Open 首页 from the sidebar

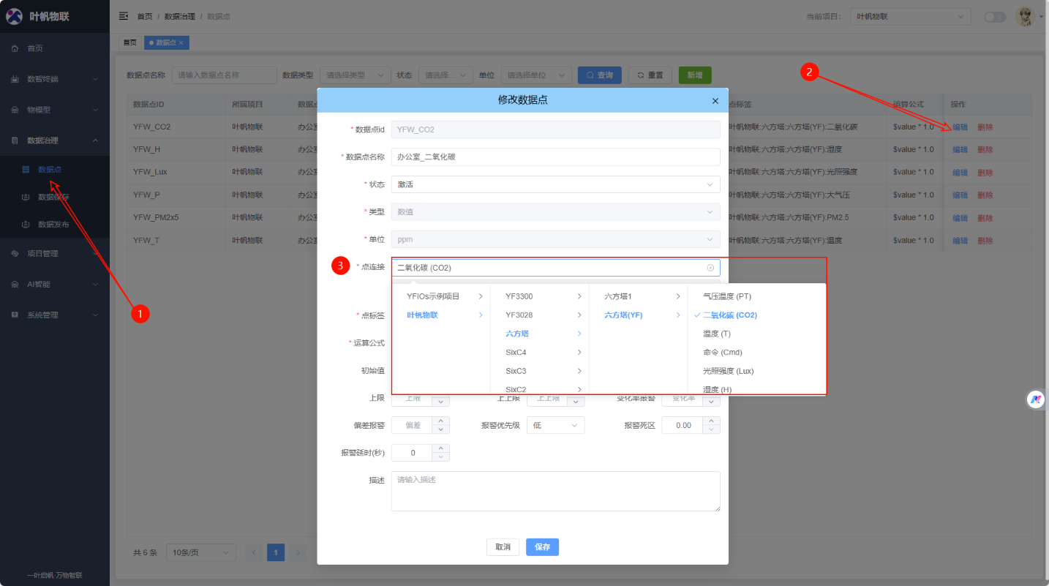coord(35,48)
